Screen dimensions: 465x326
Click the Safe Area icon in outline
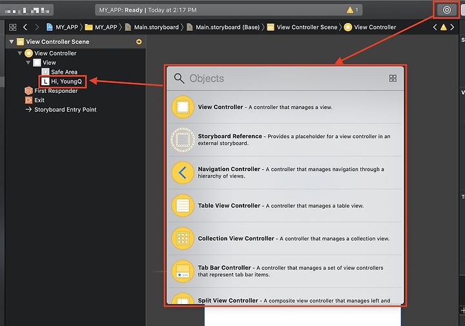(45, 72)
